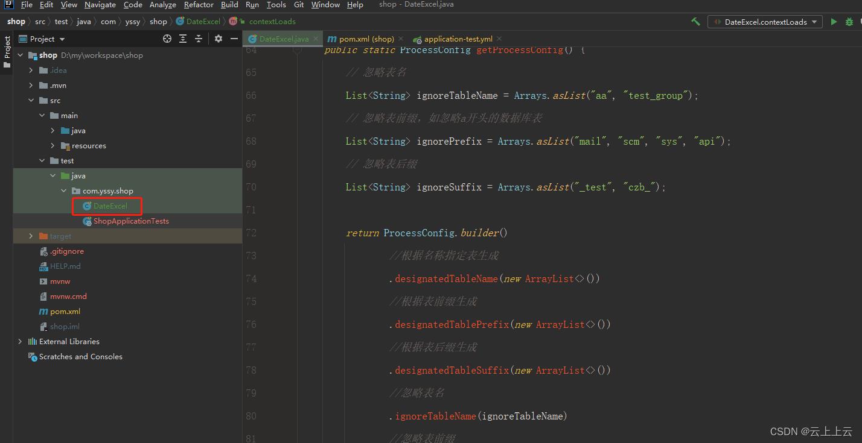The width and height of the screenshot is (862, 443).
Task: Collapse the test folder
Action: tap(42, 160)
